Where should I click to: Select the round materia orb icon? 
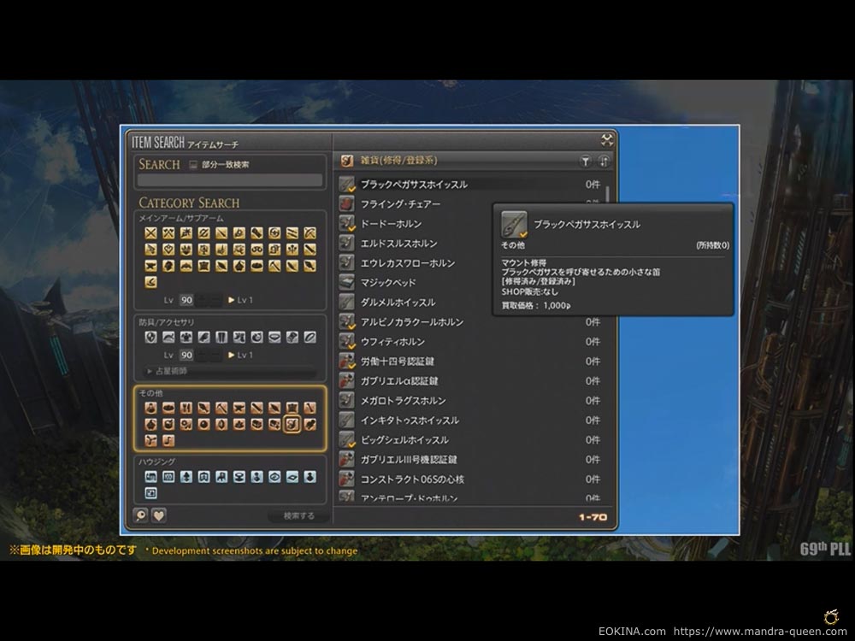point(204,424)
